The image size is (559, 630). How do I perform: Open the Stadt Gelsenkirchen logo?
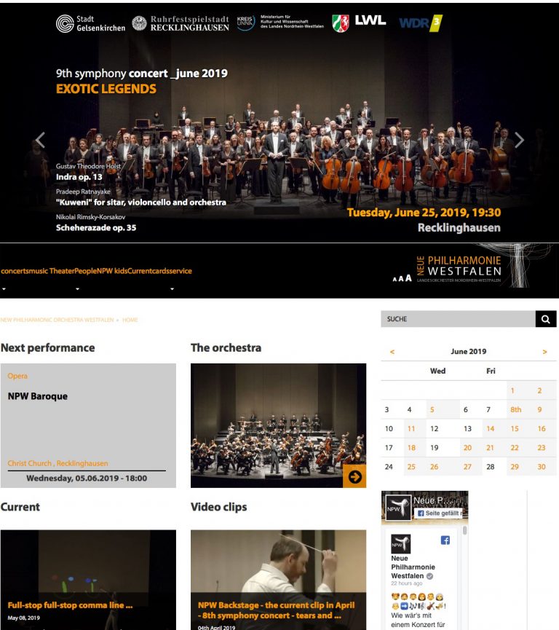pyautogui.click(x=91, y=24)
